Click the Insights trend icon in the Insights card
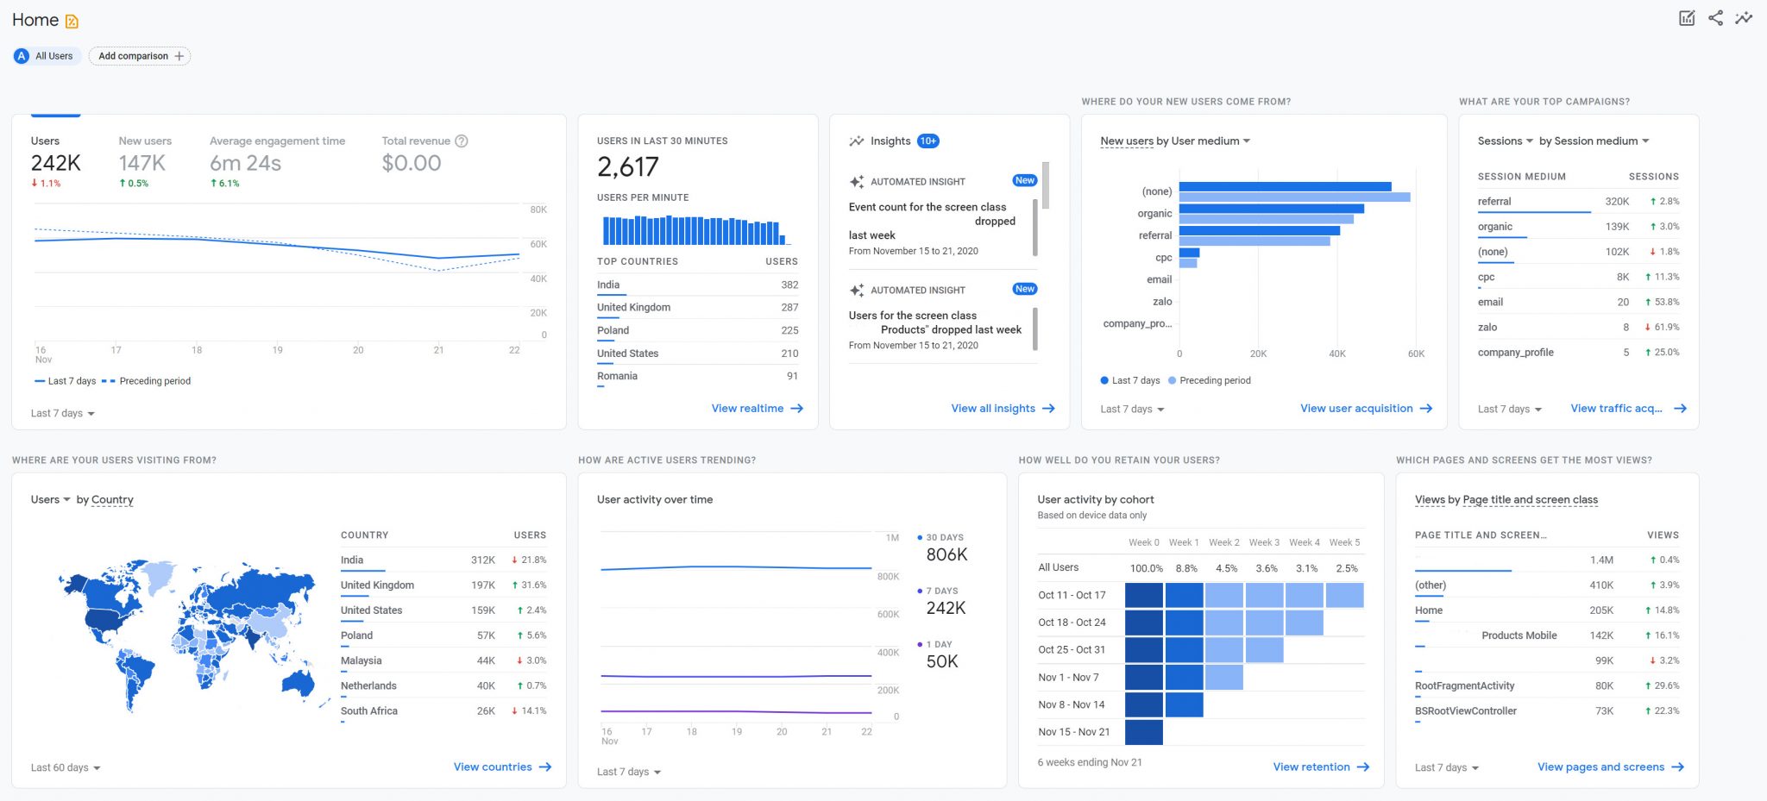 pos(856,141)
